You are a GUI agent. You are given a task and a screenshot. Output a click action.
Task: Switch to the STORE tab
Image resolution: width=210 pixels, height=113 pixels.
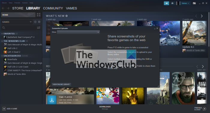tap(18, 8)
